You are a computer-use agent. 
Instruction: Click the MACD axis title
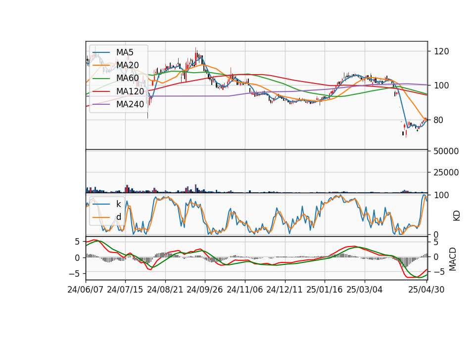(453, 259)
